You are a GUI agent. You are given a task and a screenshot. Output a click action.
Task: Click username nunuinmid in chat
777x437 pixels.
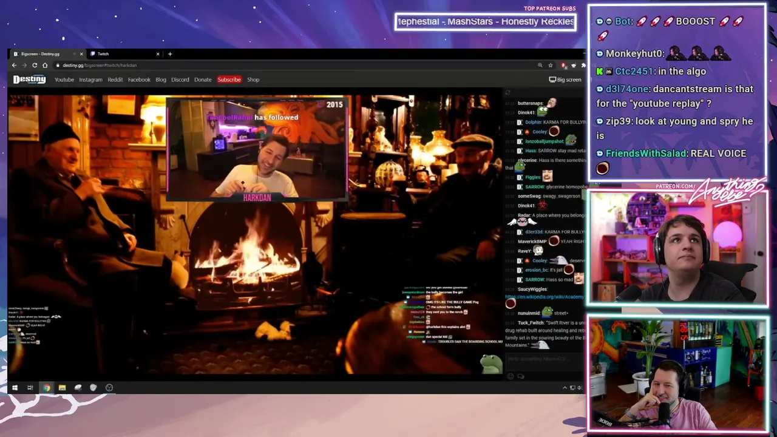[530, 313]
